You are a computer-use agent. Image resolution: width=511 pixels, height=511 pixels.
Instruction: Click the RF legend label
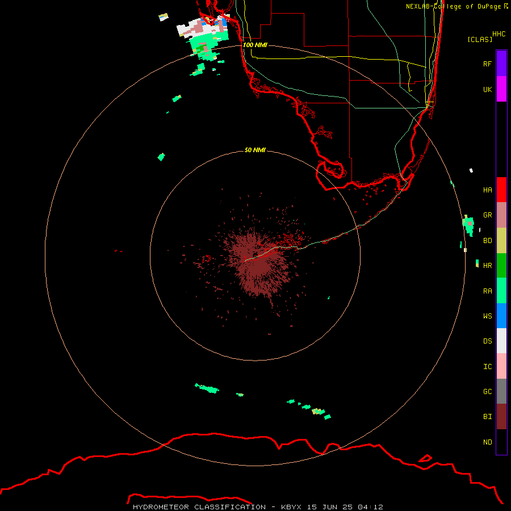point(487,64)
